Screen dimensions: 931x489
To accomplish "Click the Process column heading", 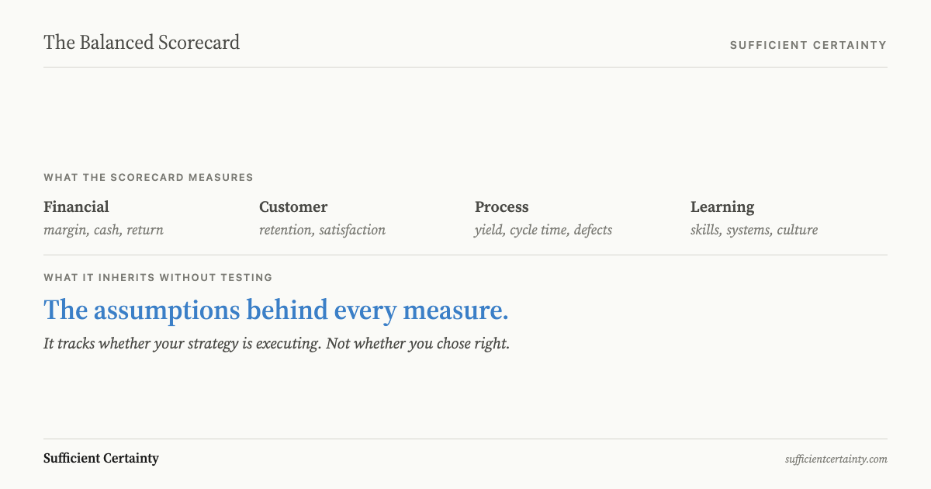I will click(502, 206).
